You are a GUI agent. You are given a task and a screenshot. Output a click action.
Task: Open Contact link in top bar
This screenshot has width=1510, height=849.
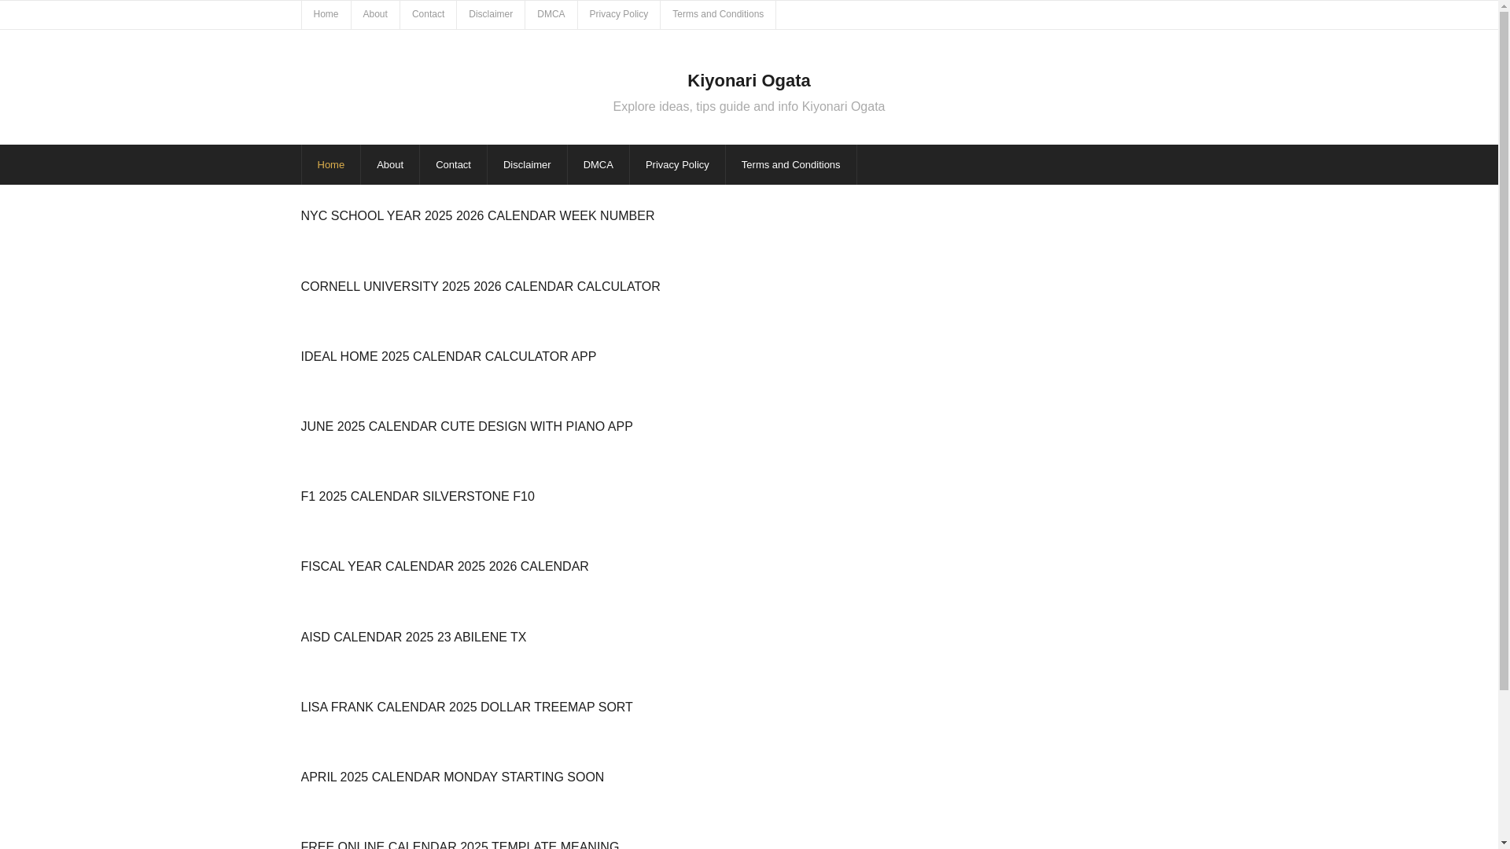coord(428,14)
